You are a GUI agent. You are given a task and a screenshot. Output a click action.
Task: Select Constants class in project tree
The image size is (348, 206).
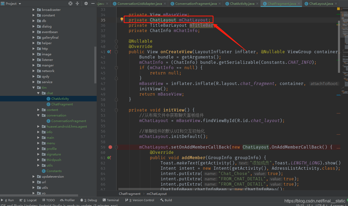click(x=54, y=171)
